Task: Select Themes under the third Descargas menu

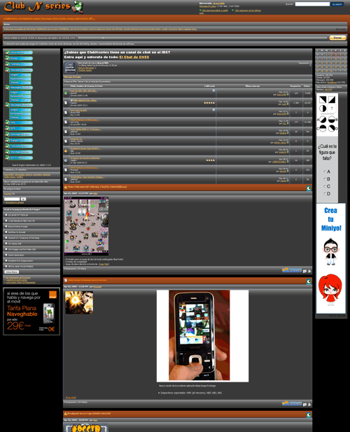Action: pyautogui.click(x=20, y=118)
